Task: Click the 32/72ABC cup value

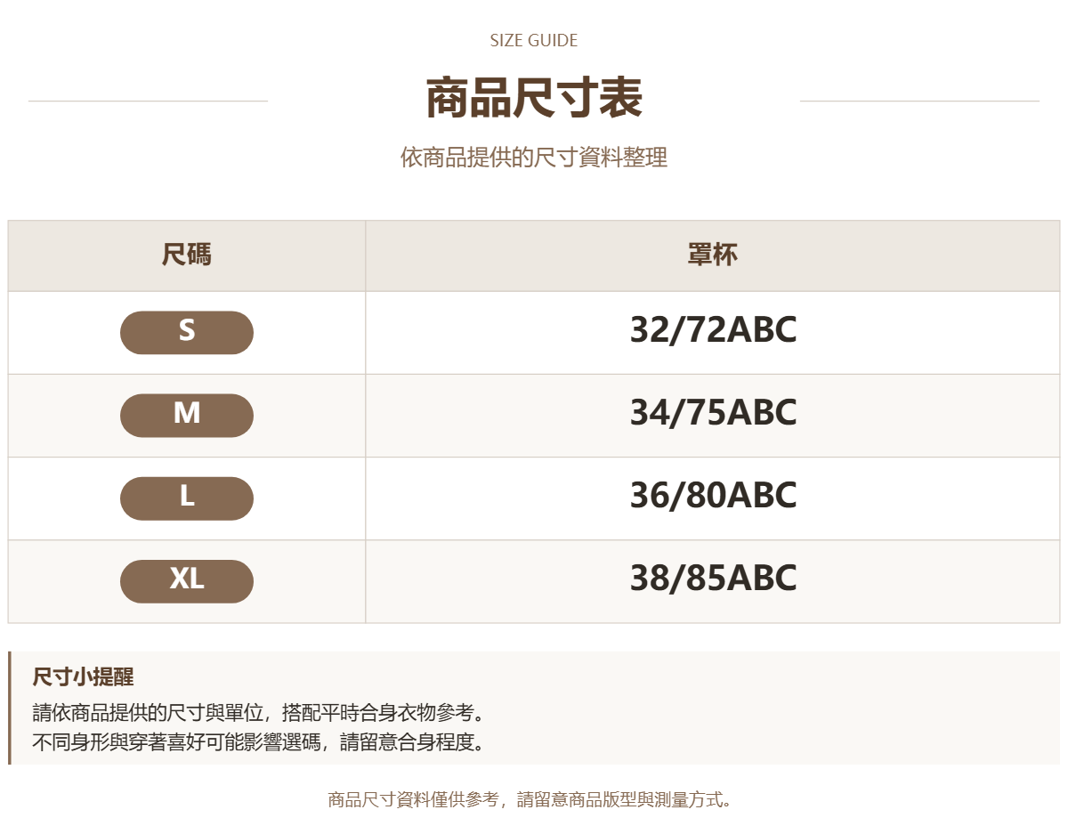Action: tap(713, 330)
